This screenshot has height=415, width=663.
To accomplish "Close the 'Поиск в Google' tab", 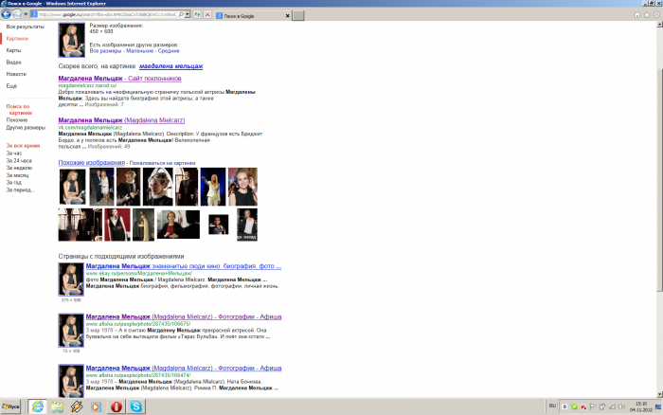I will (288, 16).
